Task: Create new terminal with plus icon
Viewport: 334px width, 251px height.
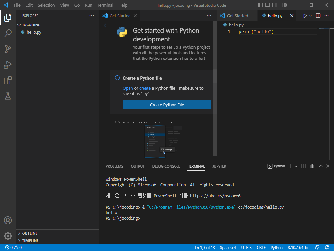Action: click(x=291, y=166)
